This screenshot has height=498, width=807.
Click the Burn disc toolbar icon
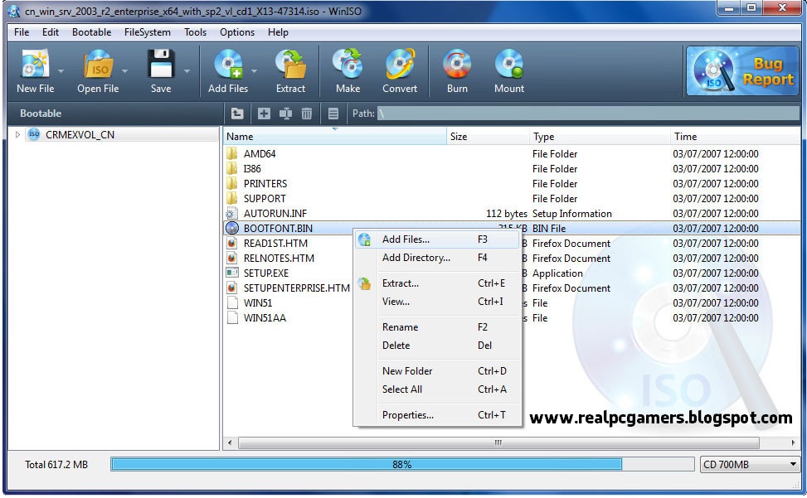457,64
